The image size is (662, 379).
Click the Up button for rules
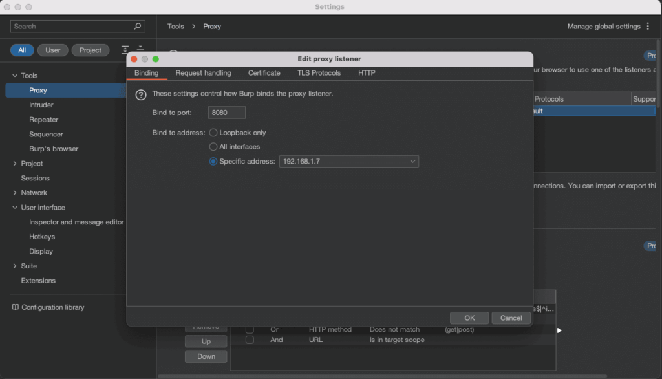point(206,341)
